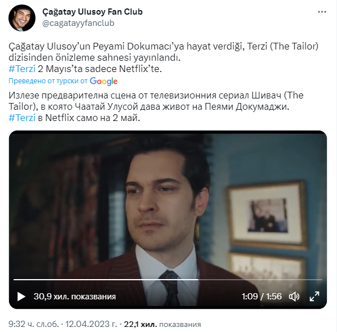Play the tweet video
Image resolution: width=337 pixels, height=332 pixels.
coord(21,297)
